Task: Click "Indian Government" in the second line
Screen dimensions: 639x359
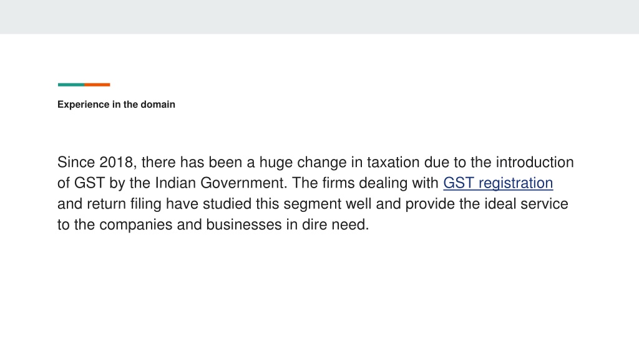Action: pyautogui.click(x=219, y=183)
